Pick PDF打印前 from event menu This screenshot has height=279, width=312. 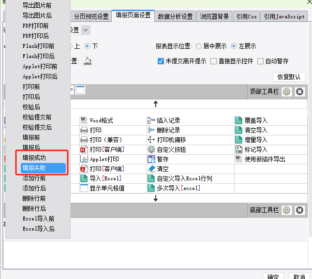pyautogui.click(x=36, y=26)
